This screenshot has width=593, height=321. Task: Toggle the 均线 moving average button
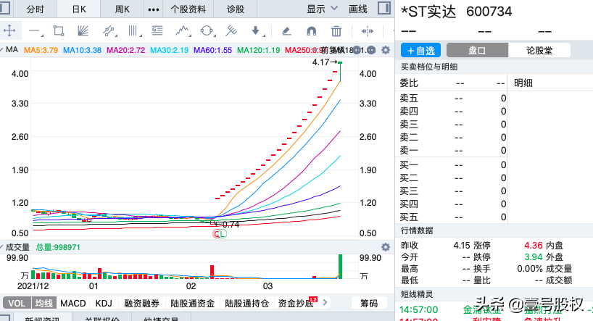pyautogui.click(x=43, y=303)
